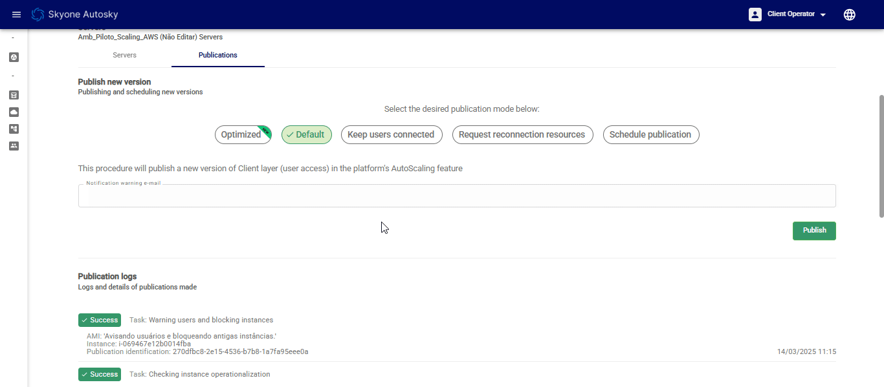Select the Keep users connected mode
The height and width of the screenshot is (387, 884).
pos(391,134)
